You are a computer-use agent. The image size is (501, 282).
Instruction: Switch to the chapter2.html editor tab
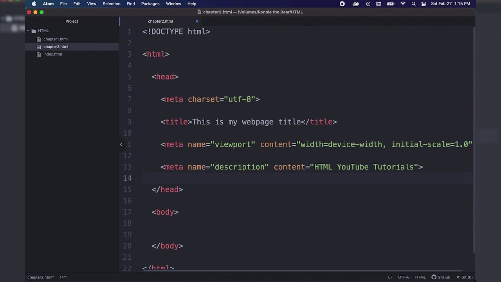(x=160, y=21)
